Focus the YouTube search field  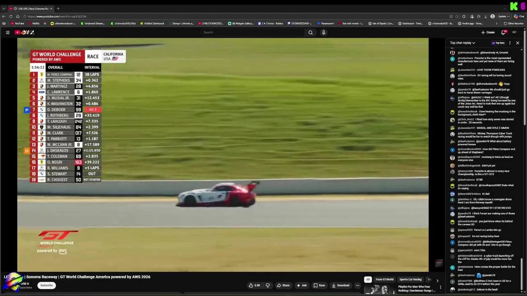pos(253,32)
